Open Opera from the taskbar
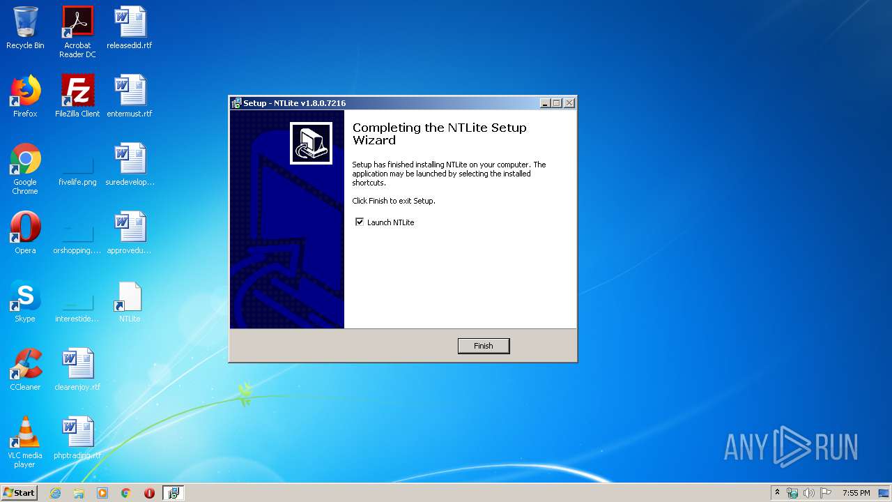The image size is (892, 502). 149,493
